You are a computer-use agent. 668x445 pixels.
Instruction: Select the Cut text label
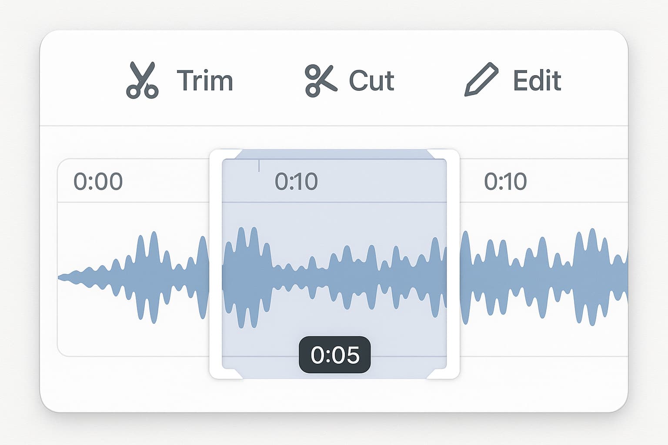pos(371,81)
